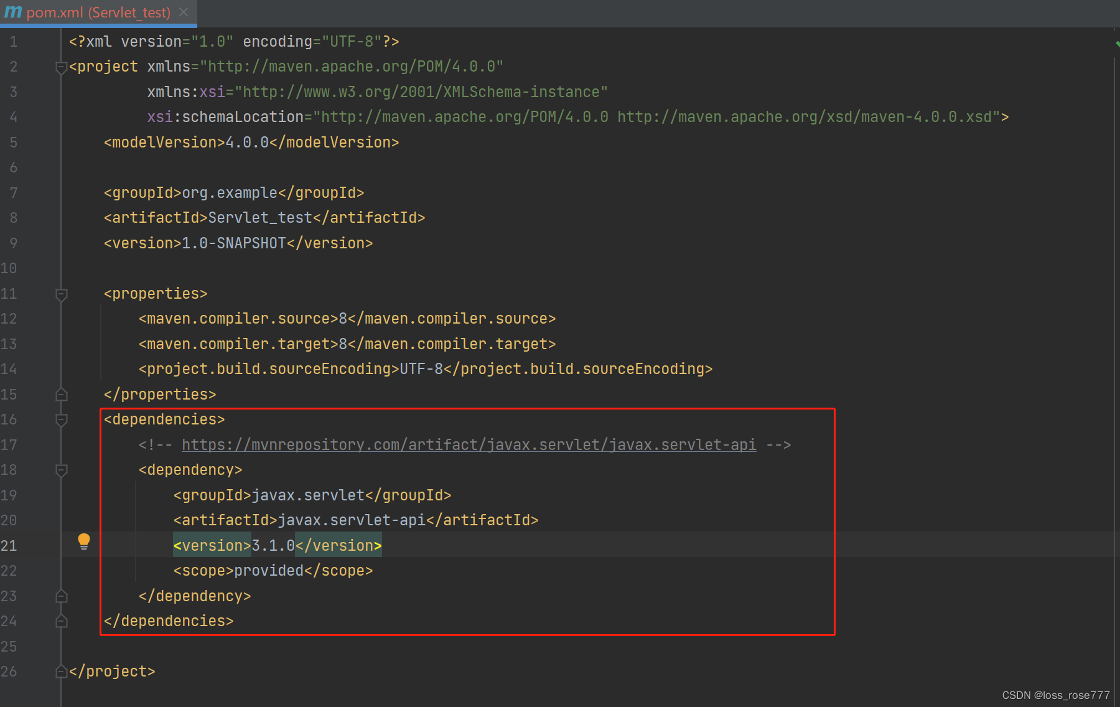
Task: Click the artifactId text Servlet_test
Action: tap(259, 218)
